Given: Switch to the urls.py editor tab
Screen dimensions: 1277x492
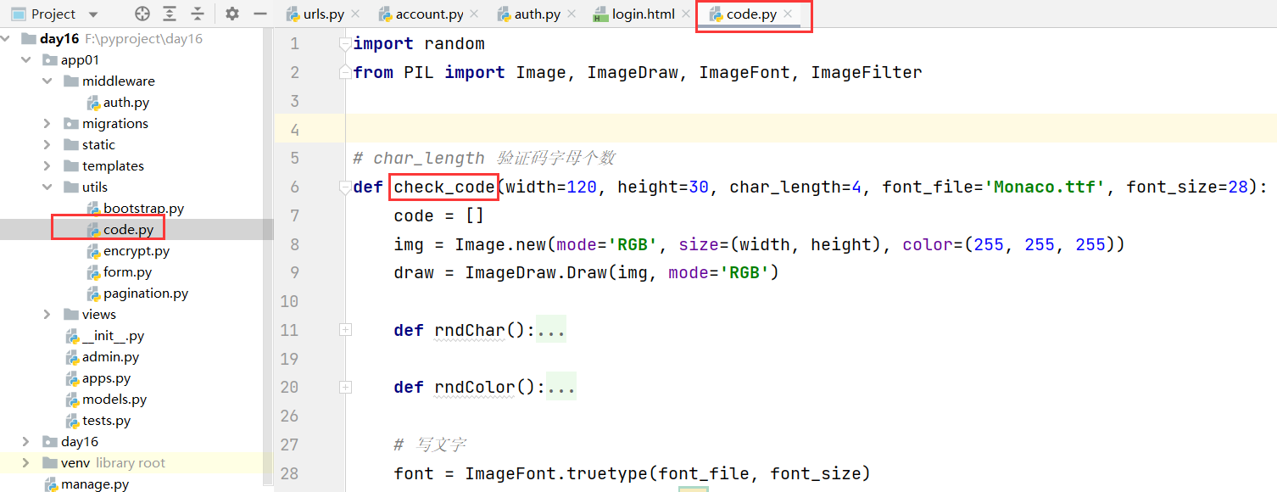Looking at the screenshot, I should pyautogui.click(x=323, y=14).
